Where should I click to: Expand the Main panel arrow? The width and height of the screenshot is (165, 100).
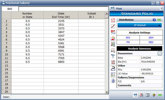161,9
